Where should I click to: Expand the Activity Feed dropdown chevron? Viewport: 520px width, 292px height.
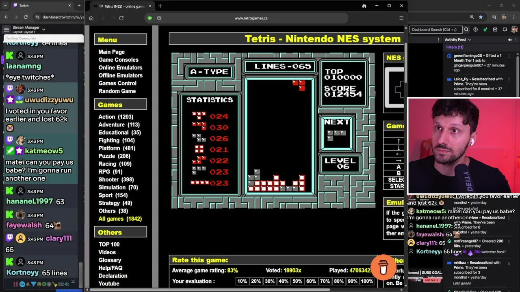[469, 40]
